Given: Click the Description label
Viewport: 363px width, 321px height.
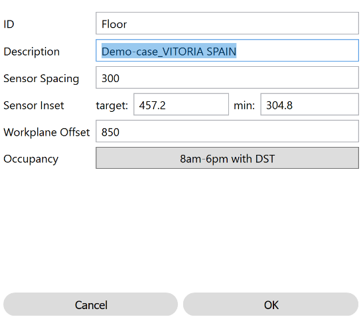Looking at the screenshot, I should [x=32, y=52].
